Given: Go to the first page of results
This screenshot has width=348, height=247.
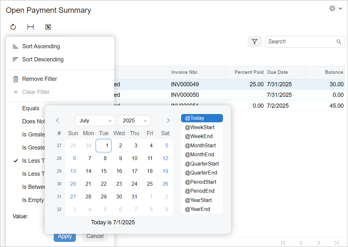Looking at the screenshot, I should [x=283, y=243].
